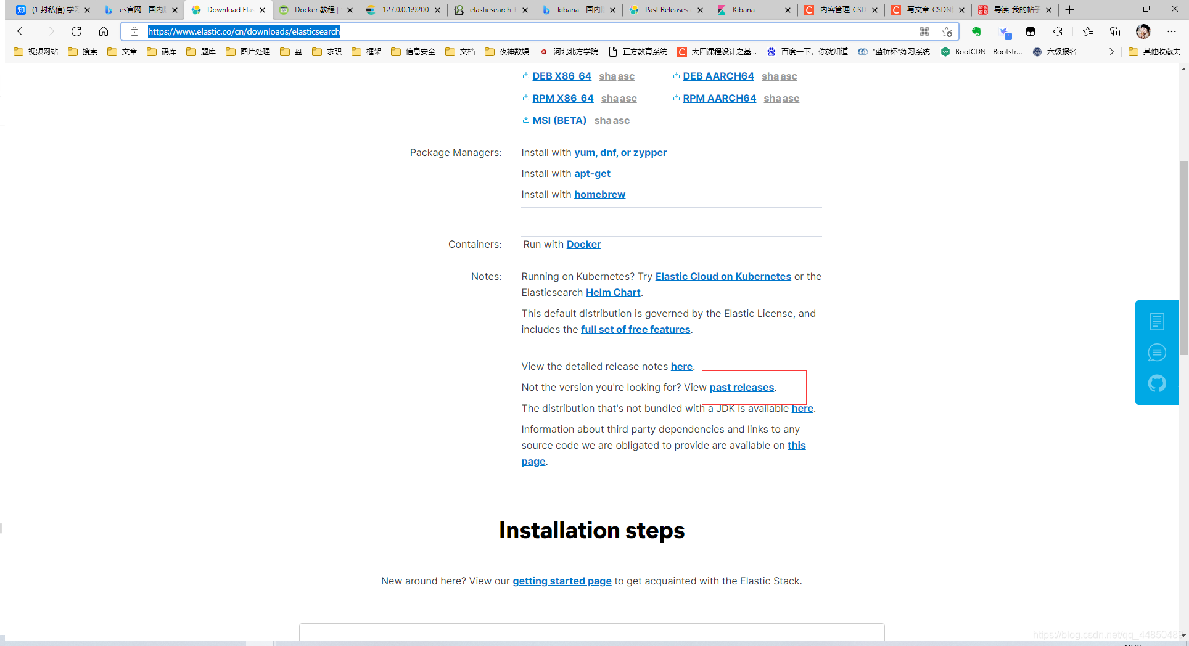
Task: Open the Favorites list
Action: pyautogui.click(x=1088, y=31)
